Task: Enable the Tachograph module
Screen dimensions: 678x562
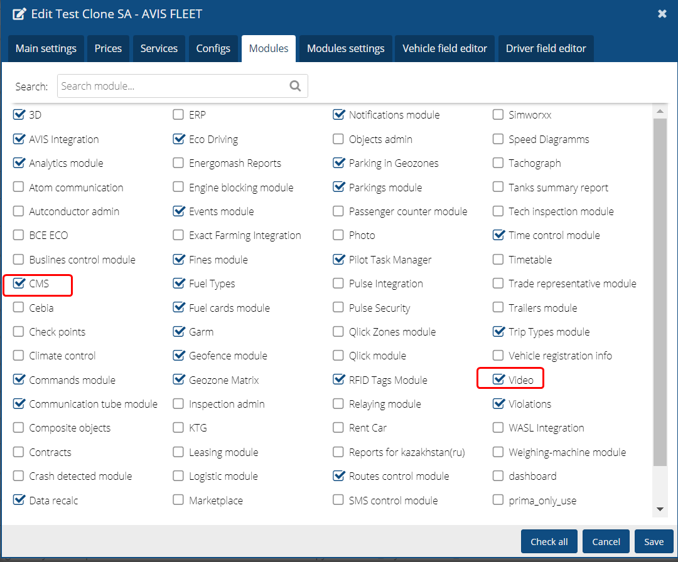Action: [498, 163]
